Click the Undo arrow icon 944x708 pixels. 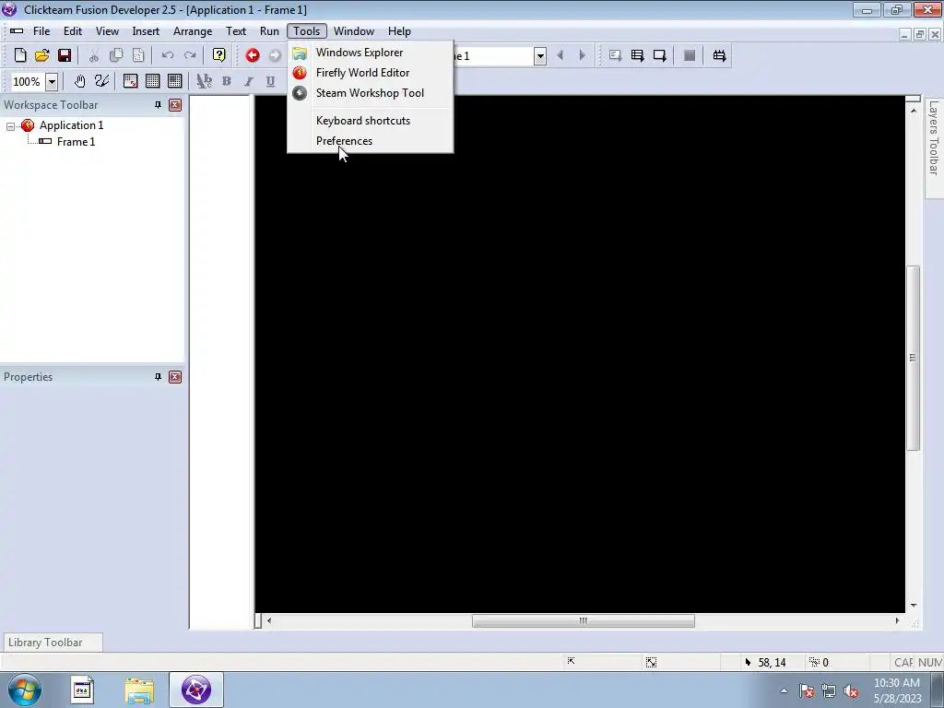[x=168, y=55]
